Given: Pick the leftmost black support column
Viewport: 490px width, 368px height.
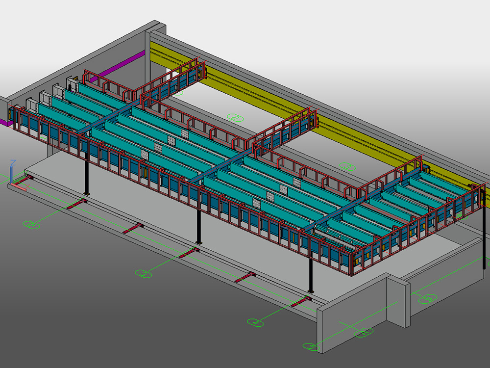Looking at the screenshot, I should pos(87,174).
